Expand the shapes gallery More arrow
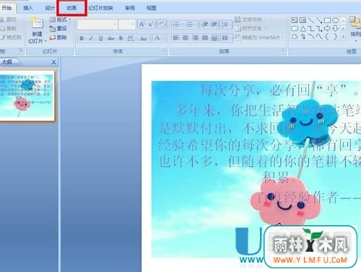 pos(344,37)
